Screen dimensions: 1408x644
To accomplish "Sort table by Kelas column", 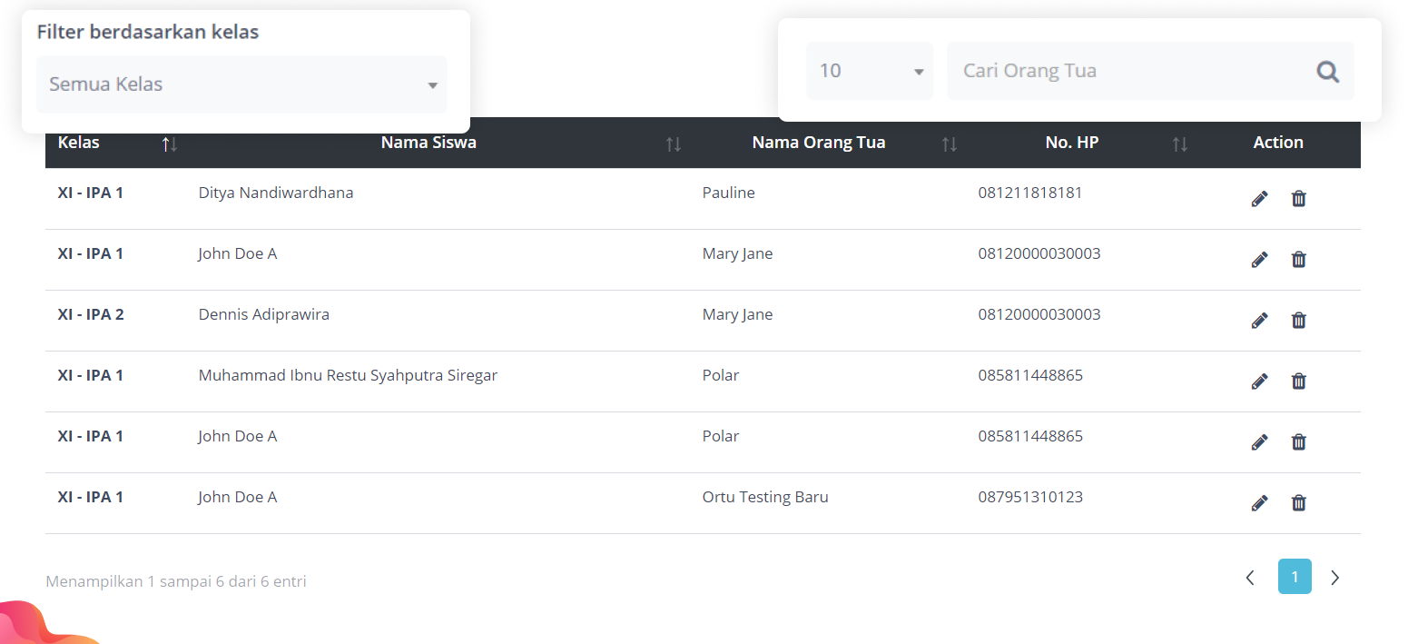I will point(169,144).
